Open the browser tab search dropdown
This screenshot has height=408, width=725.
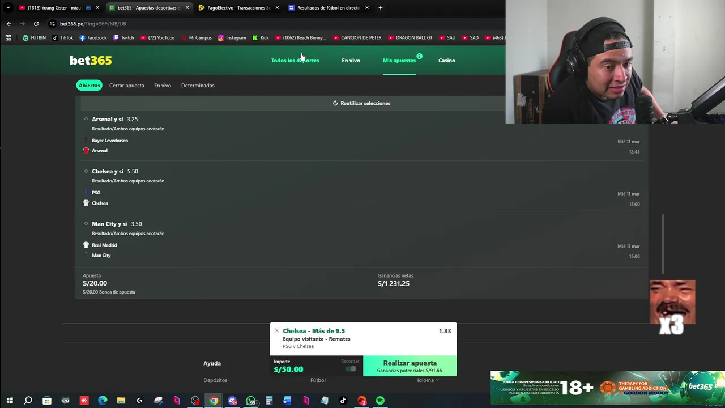click(x=8, y=8)
